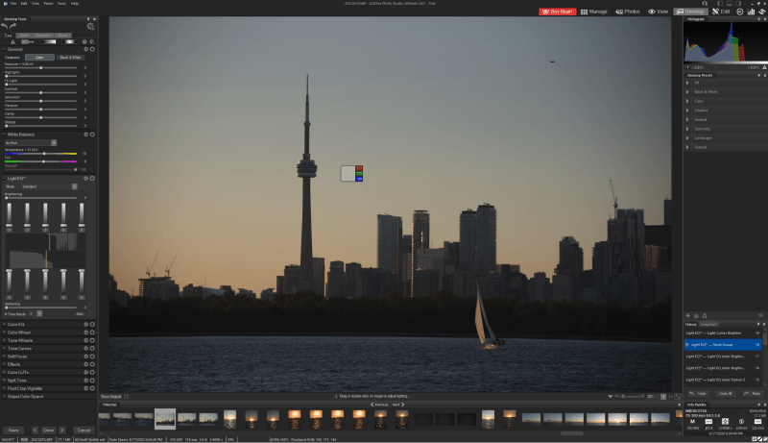
Task: Select the highlighted filmstrip thumbnail
Action: (165, 419)
